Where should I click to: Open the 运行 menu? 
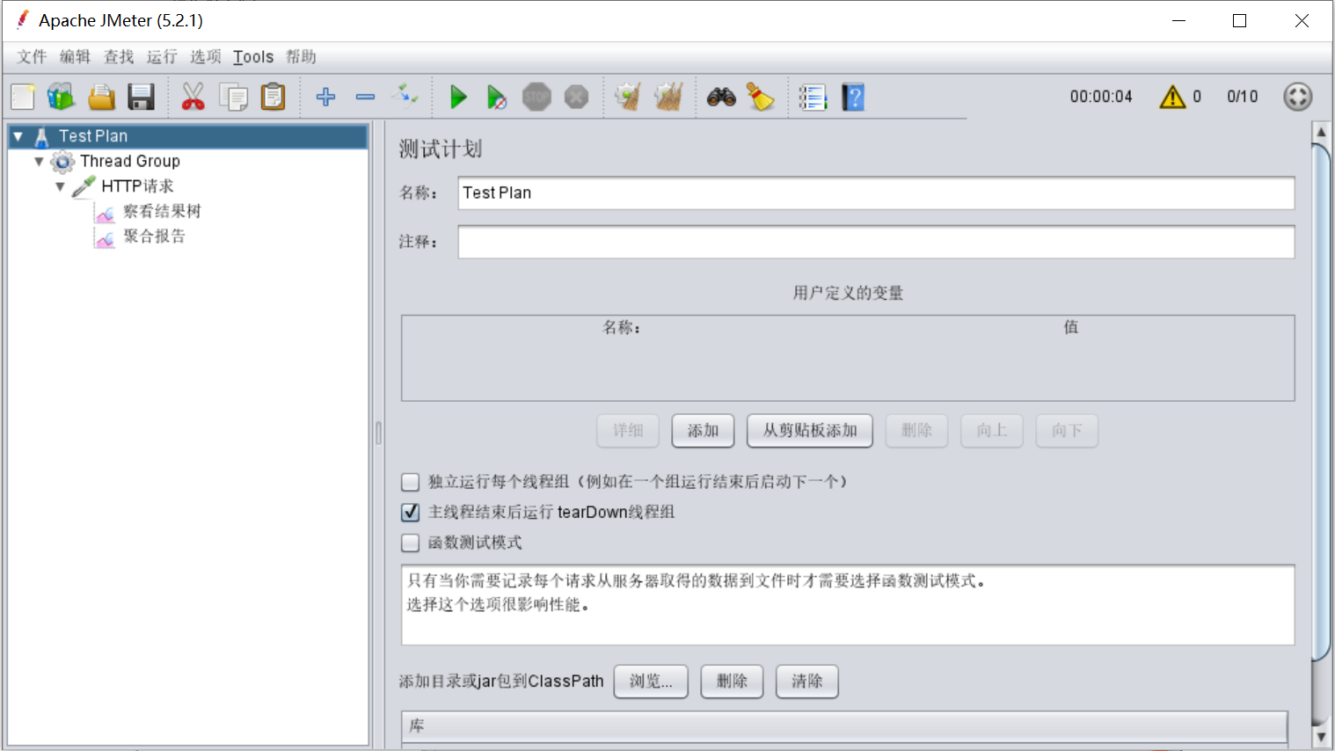162,57
